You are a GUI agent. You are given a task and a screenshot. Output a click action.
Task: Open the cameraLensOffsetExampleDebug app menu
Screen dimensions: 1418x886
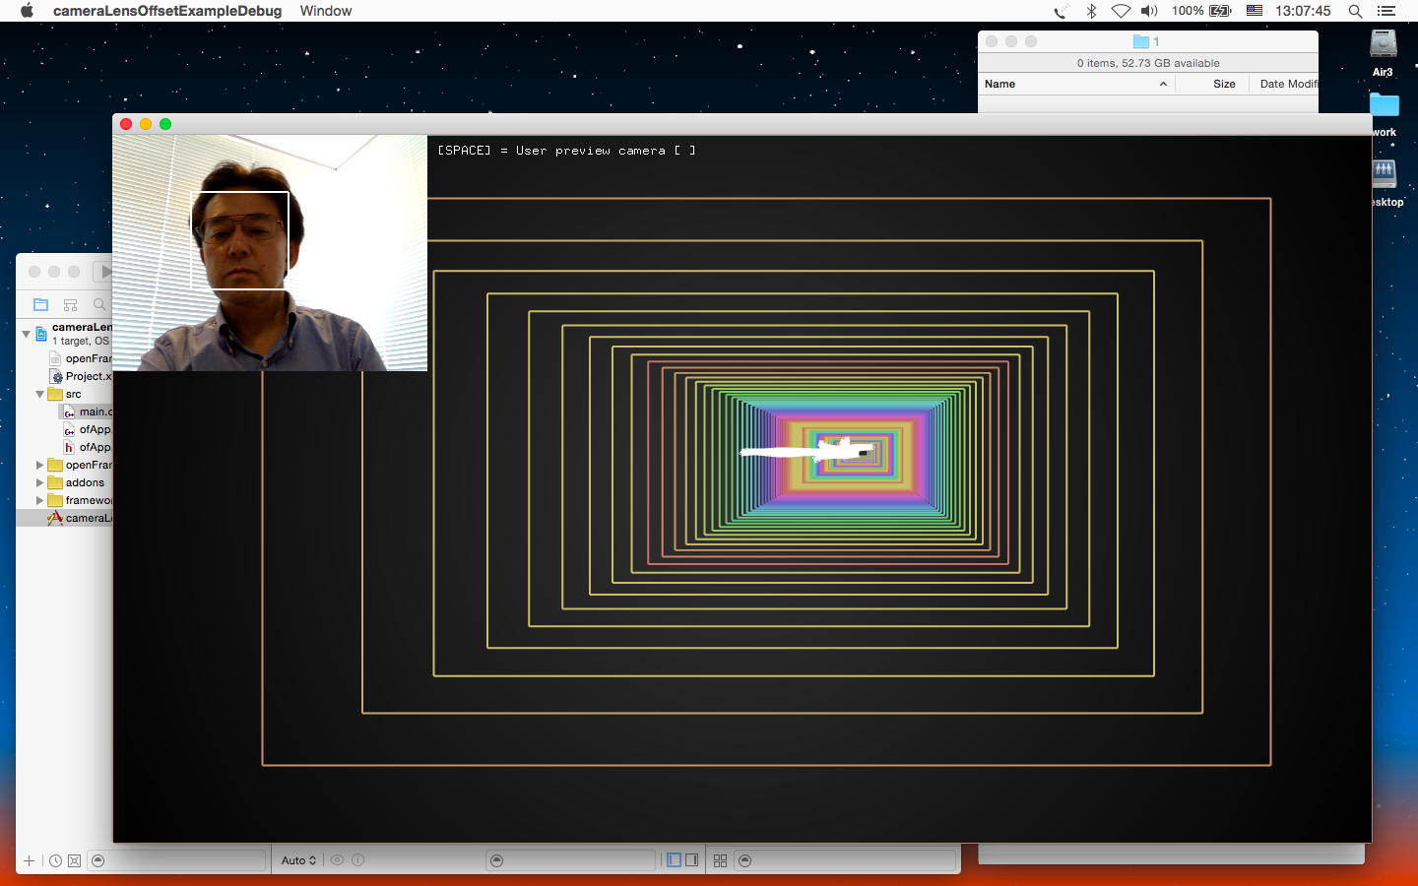[x=167, y=11]
